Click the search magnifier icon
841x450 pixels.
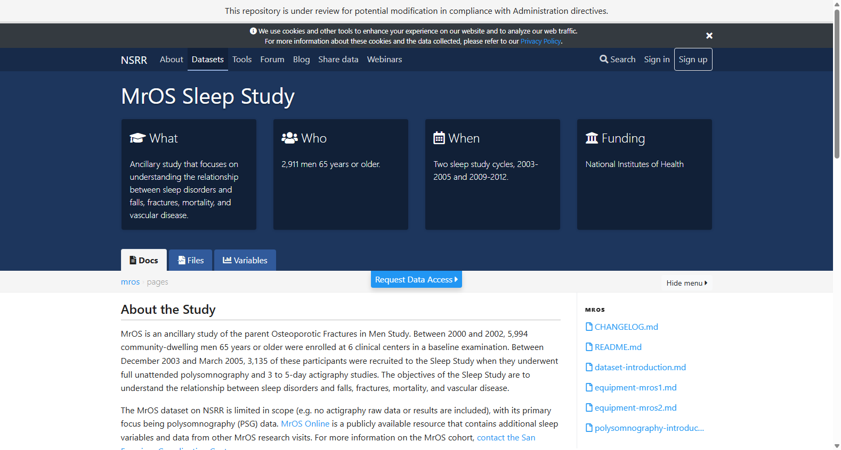604,59
